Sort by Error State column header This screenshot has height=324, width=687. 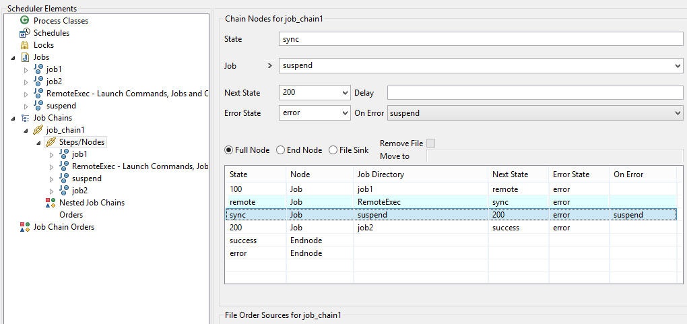click(579, 174)
